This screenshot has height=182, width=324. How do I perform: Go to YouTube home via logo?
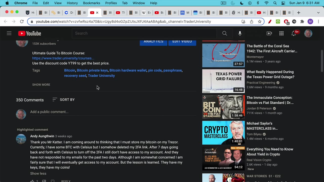tap(30, 33)
